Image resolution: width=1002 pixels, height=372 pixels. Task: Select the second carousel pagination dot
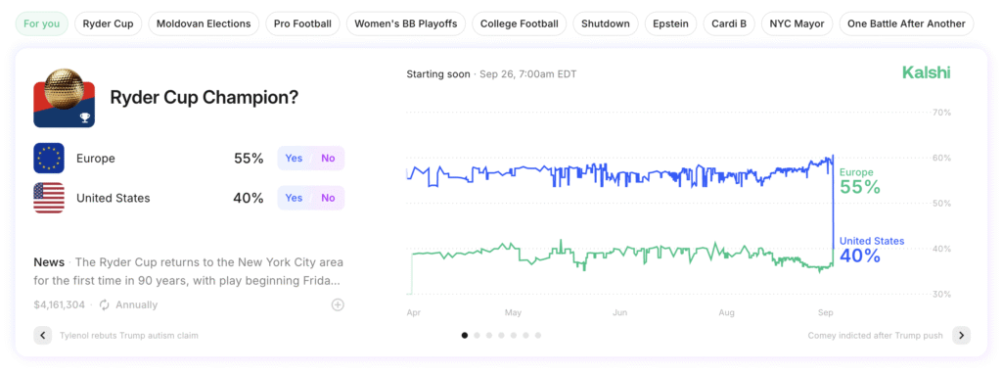pyautogui.click(x=477, y=335)
